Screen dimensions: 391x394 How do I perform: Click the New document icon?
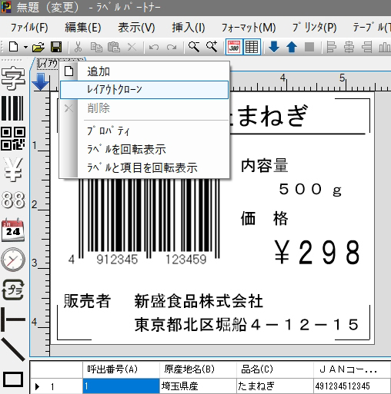(x=14, y=47)
